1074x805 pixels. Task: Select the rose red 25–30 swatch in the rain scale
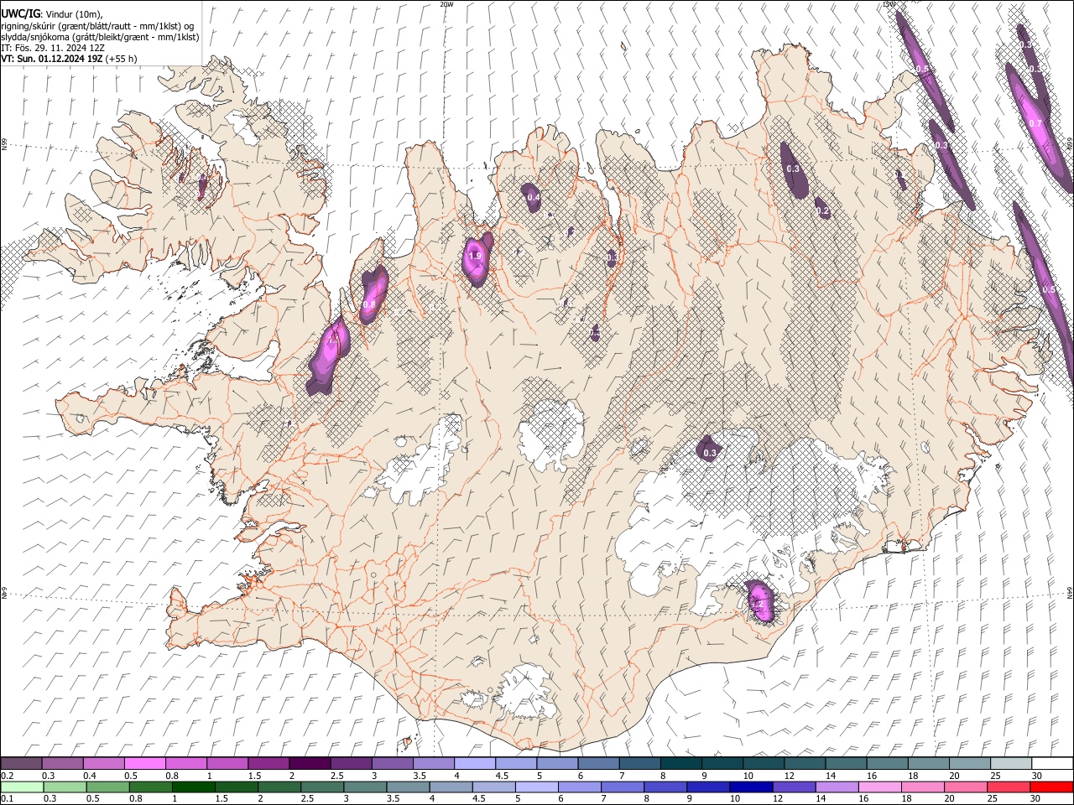point(1009,787)
